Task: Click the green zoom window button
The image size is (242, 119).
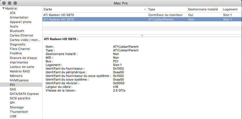Action: 15,3
